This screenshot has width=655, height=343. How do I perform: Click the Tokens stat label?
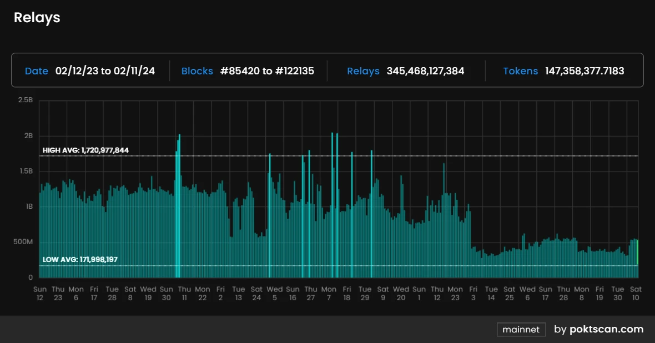[x=521, y=71]
